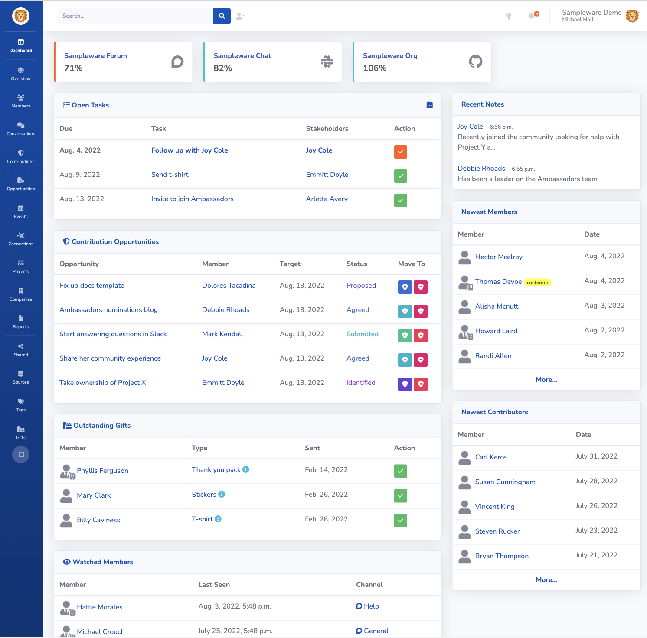The width and height of the screenshot is (647, 638).
Task: Click More under Newest Contributors
Action: tap(546, 579)
